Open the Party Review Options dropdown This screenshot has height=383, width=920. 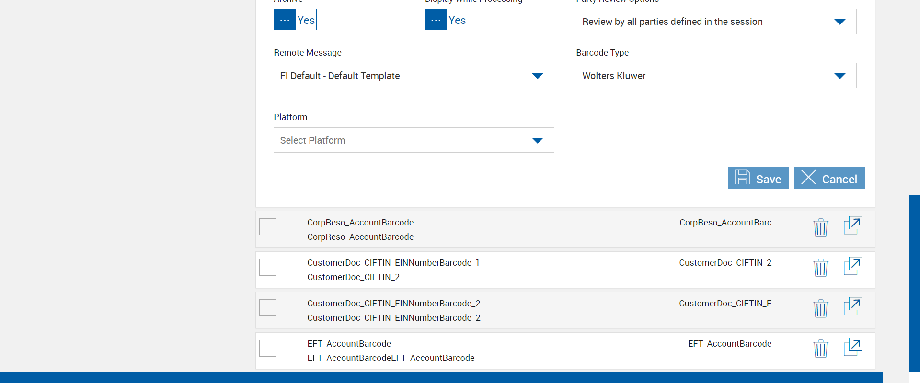tap(716, 22)
